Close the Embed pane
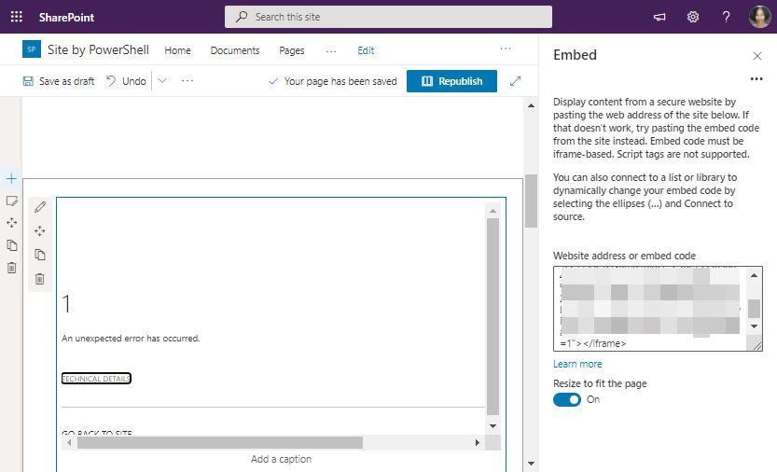 point(757,56)
